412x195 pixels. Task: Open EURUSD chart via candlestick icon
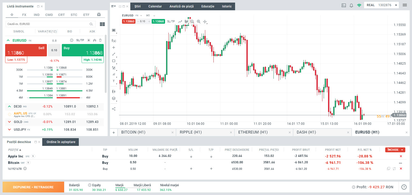point(95,40)
